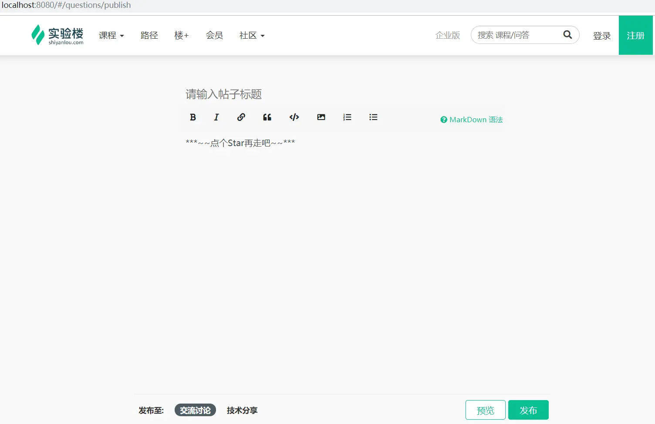
Task: Apply bold formatting in the editor
Action: tap(193, 117)
